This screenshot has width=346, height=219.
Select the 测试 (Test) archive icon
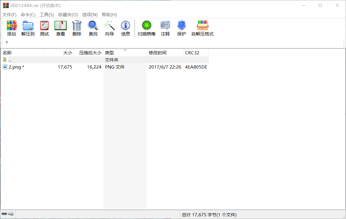(x=44, y=28)
